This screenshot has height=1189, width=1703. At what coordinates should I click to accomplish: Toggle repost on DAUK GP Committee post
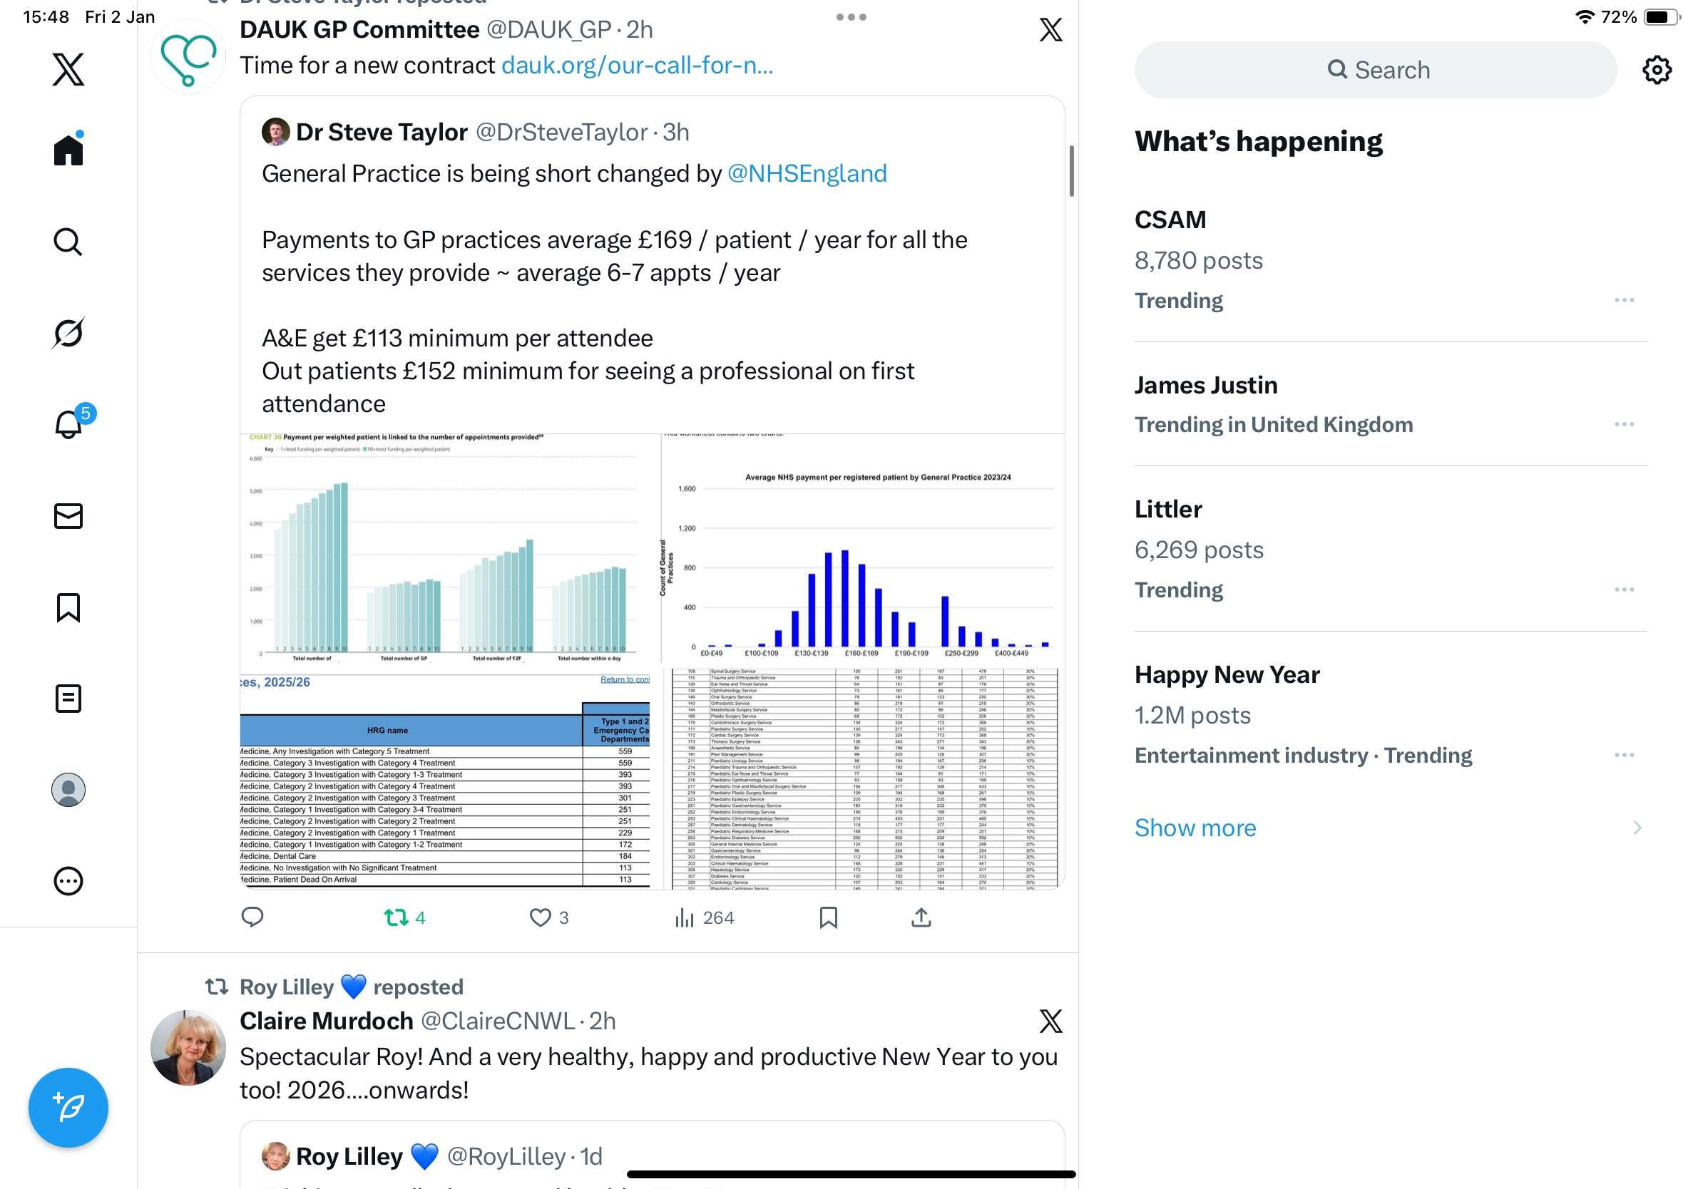pos(397,917)
